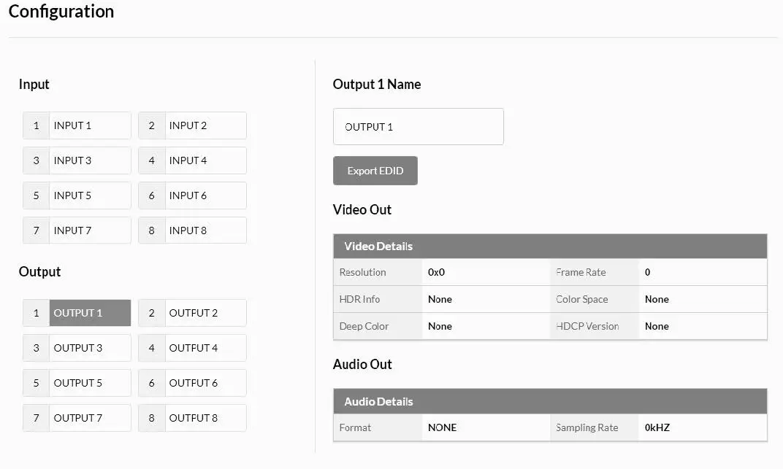
Task: Select the OUTPUT 7 button
Action: (x=77, y=418)
